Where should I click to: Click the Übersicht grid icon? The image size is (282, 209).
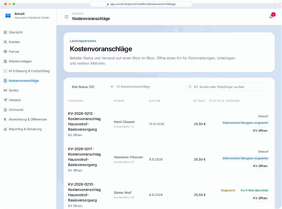pos(5,32)
